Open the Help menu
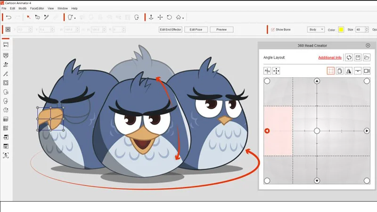 [74, 8]
